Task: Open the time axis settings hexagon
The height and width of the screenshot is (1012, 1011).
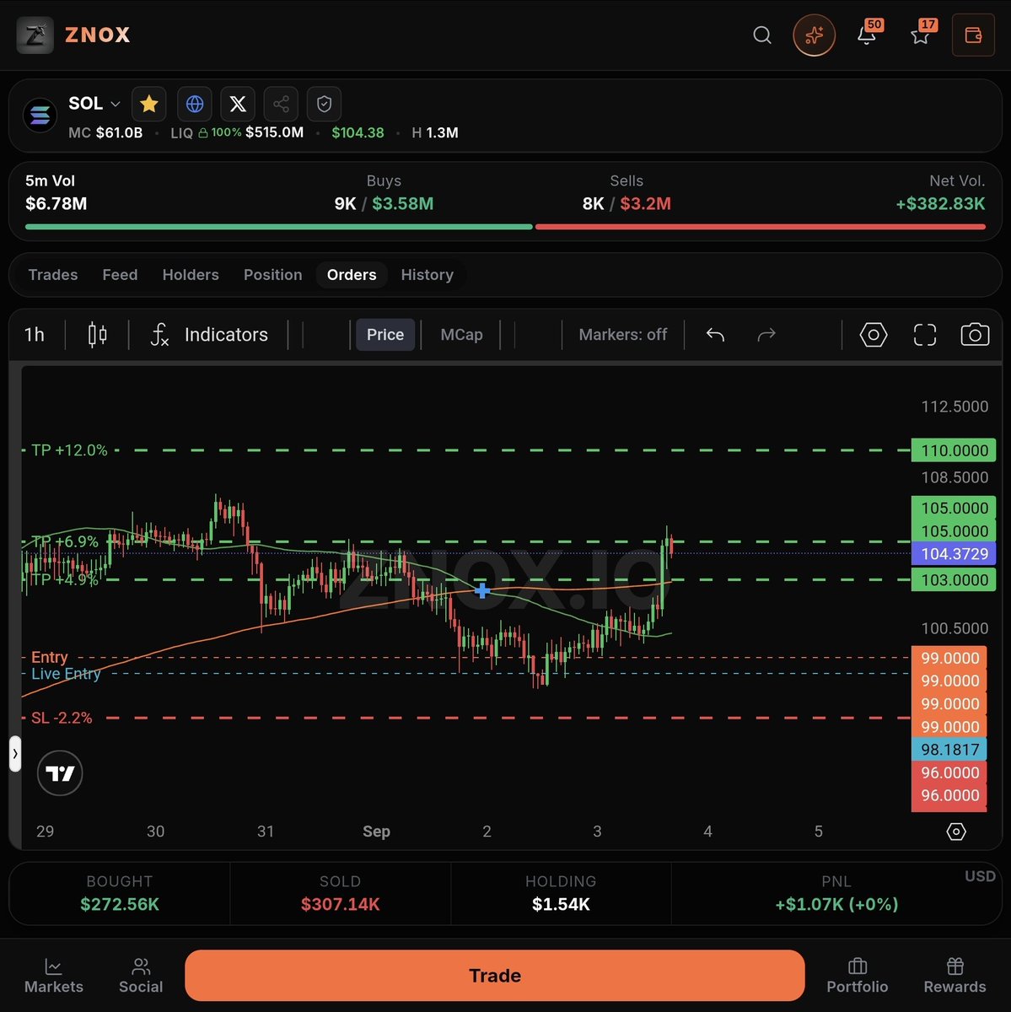Action: (x=956, y=832)
